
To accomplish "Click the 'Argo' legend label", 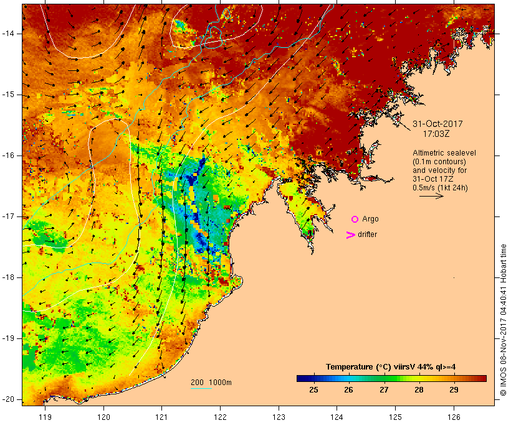I will 370,219.
